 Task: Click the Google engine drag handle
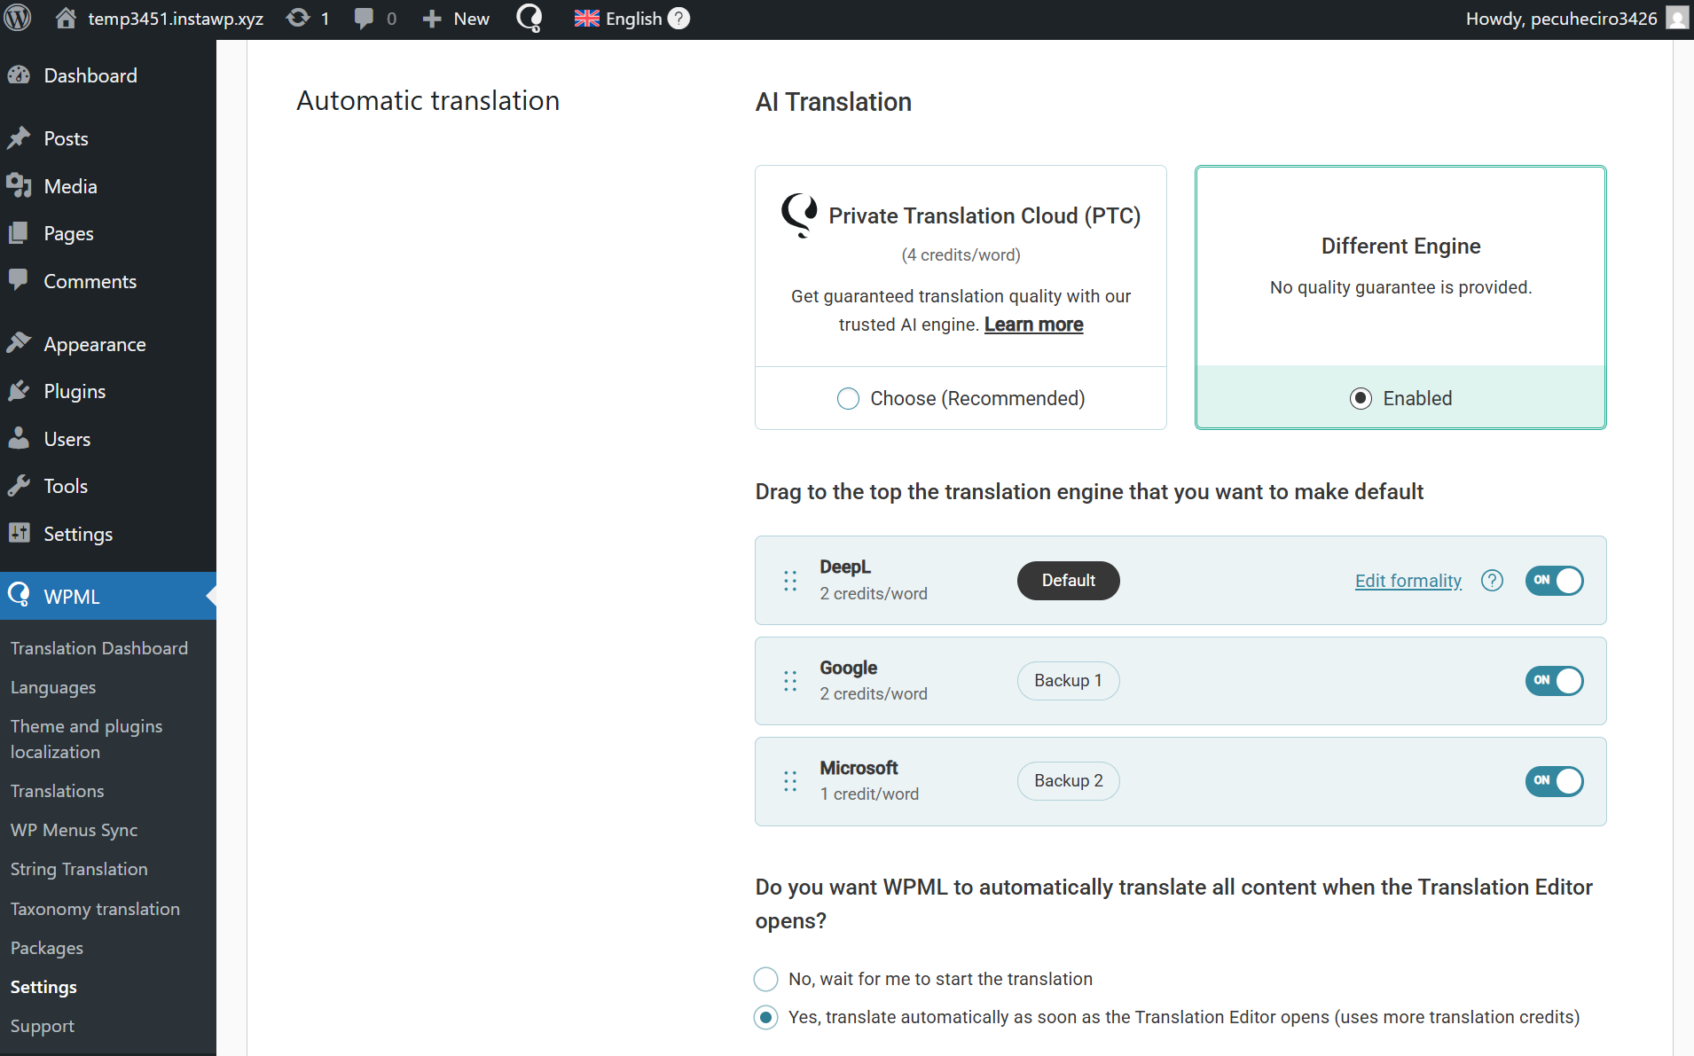790,681
